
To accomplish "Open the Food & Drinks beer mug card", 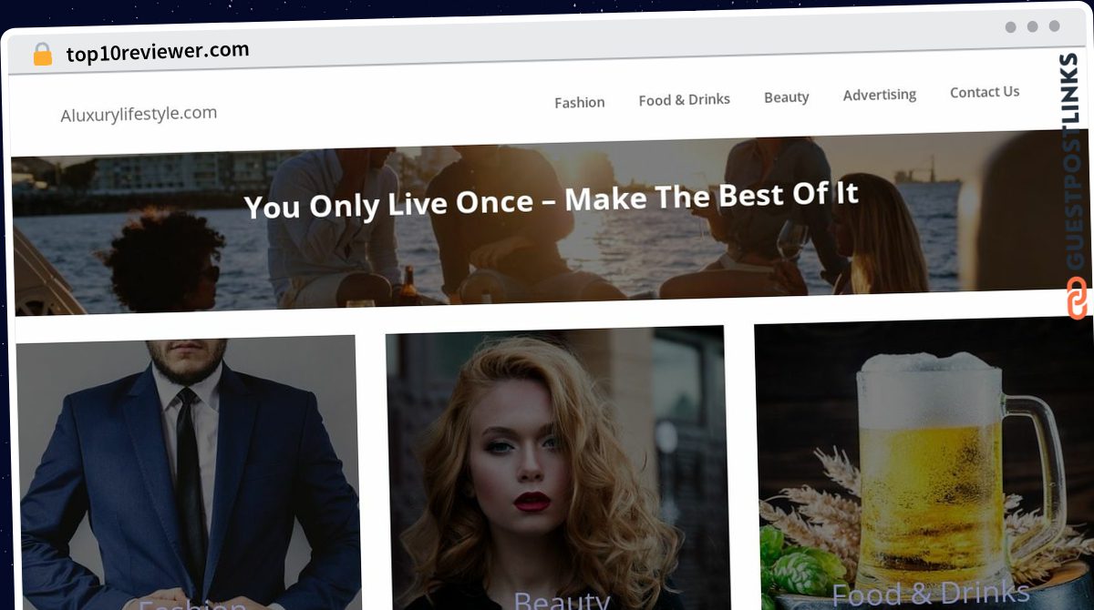I will pyautogui.click(x=924, y=462).
